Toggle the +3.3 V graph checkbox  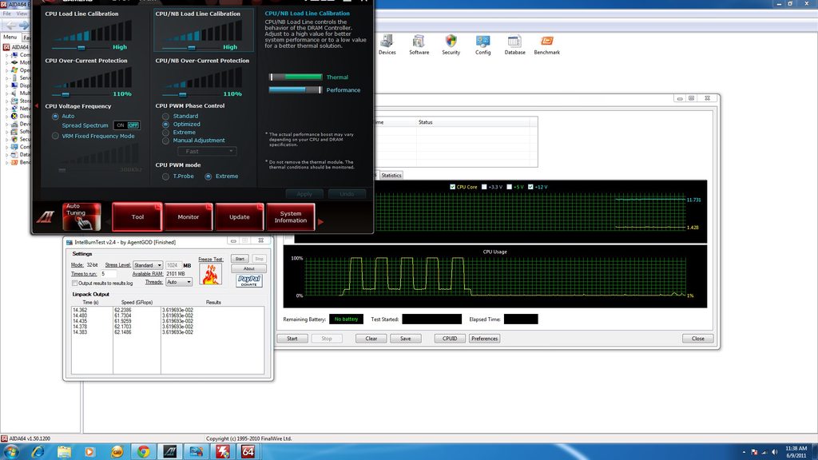point(484,187)
